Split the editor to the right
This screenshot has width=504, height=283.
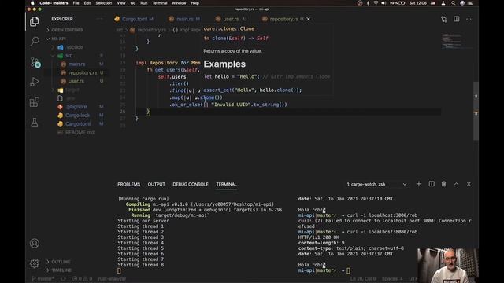pos(457,19)
